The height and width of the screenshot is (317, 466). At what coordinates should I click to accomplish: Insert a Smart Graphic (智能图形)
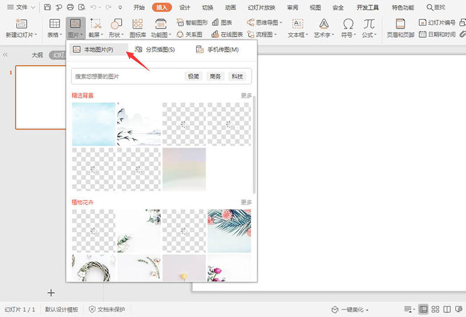click(x=192, y=22)
